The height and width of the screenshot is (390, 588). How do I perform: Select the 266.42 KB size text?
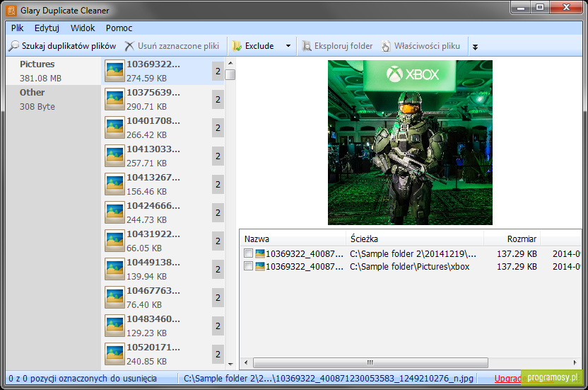(x=146, y=135)
